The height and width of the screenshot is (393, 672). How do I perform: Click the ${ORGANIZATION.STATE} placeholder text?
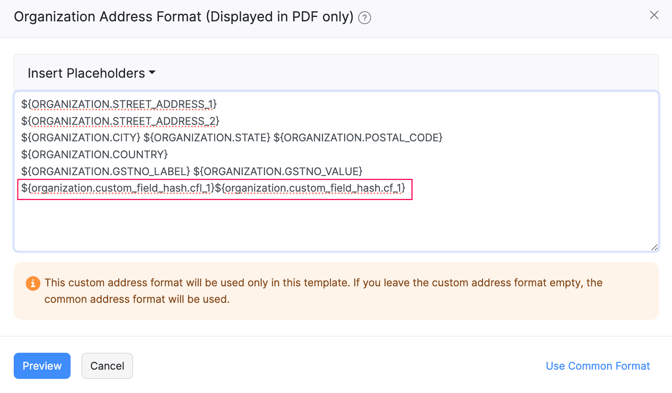coord(207,138)
